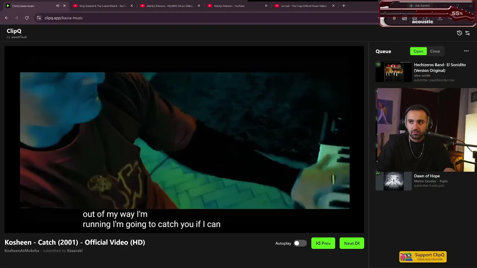Image resolution: width=477 pixels, height=268 pixels.
Task: Close the Marilyn Manson - YouTube tab
Action: point(266,6)
